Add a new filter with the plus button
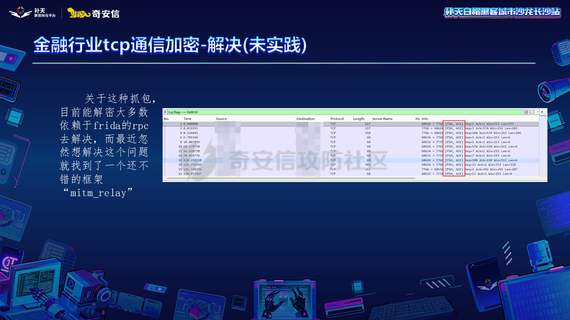This screenshot has height=320, width=570. (542, 112)
